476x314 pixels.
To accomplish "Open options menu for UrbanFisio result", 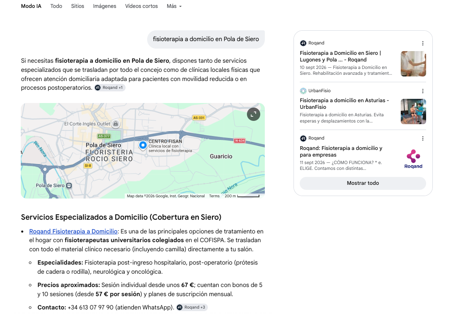I will tap(422, 91).
